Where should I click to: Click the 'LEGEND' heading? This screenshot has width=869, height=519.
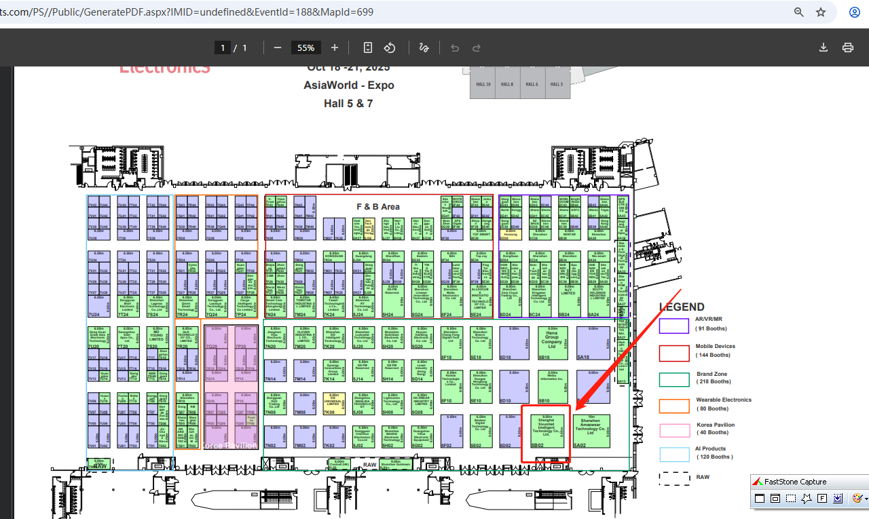pos(682,307)
